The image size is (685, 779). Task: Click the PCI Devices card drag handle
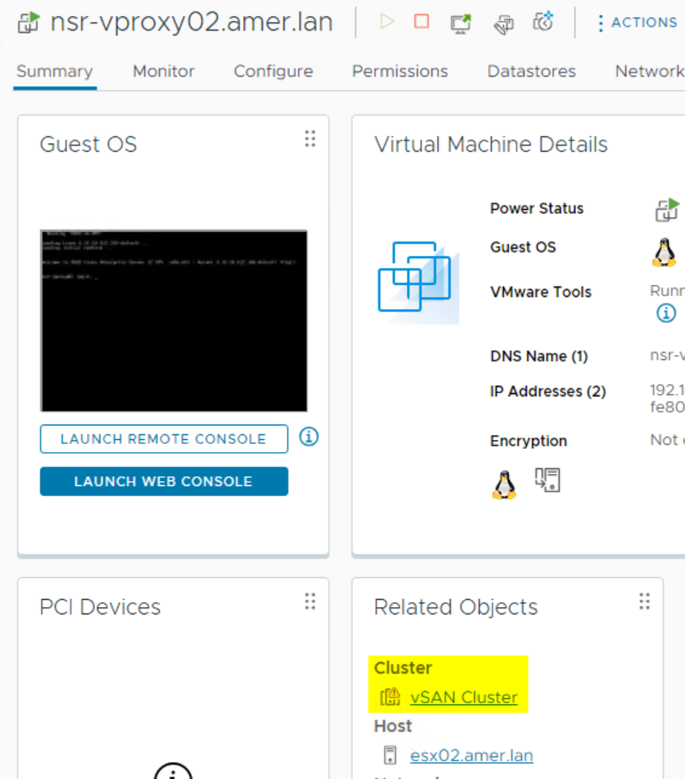click(310, 601)
